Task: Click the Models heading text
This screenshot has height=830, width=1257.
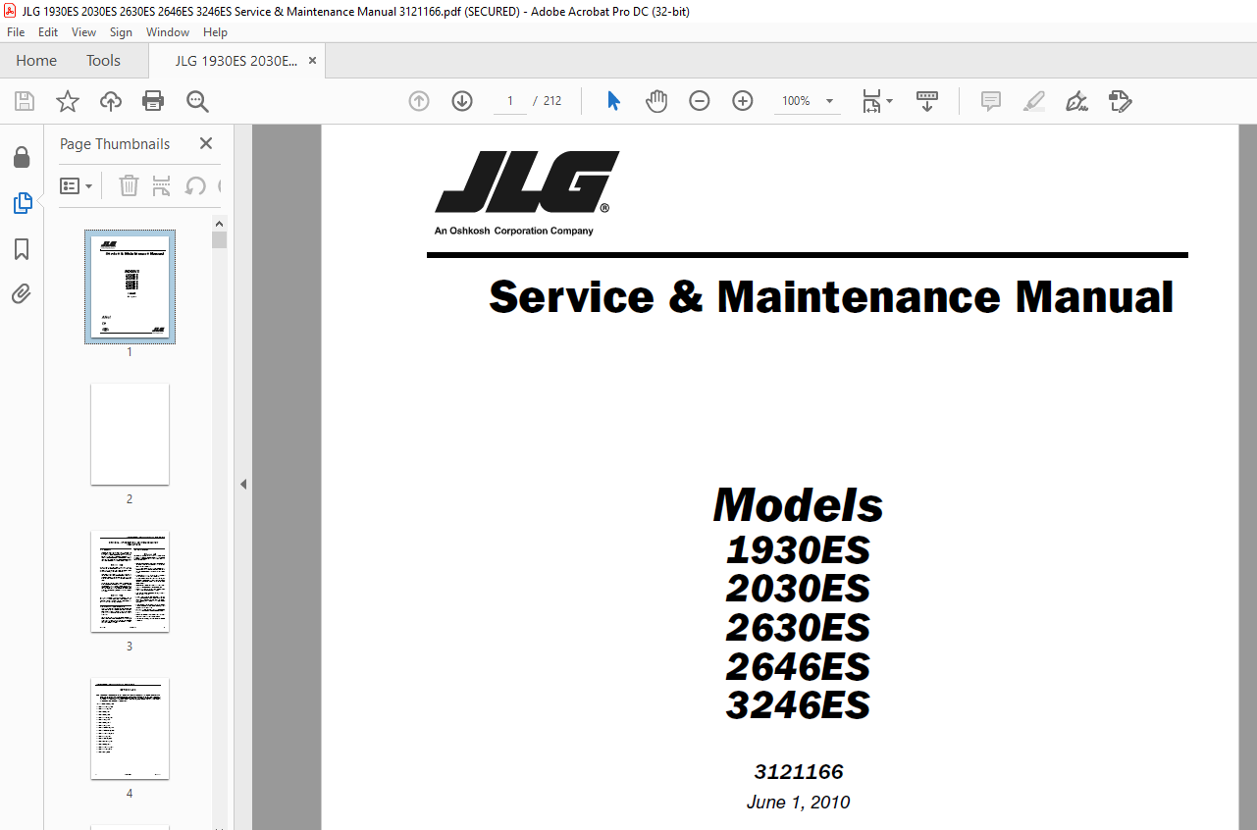Action: click(799, 505)
